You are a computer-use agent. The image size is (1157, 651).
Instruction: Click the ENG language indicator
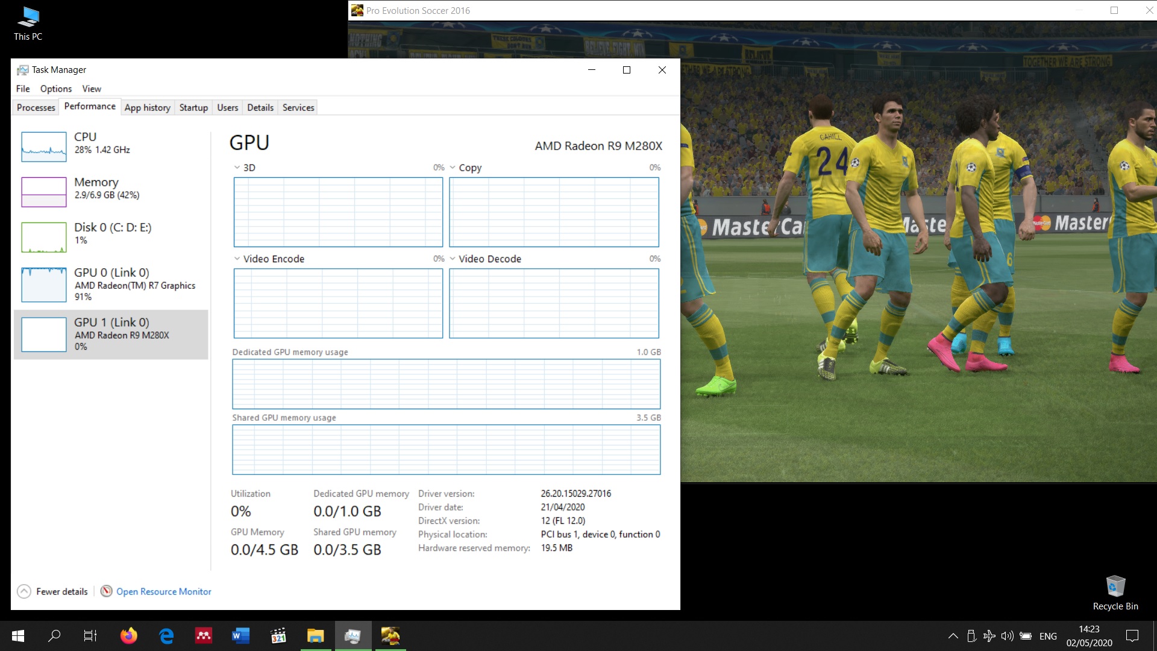(1048, 636)
